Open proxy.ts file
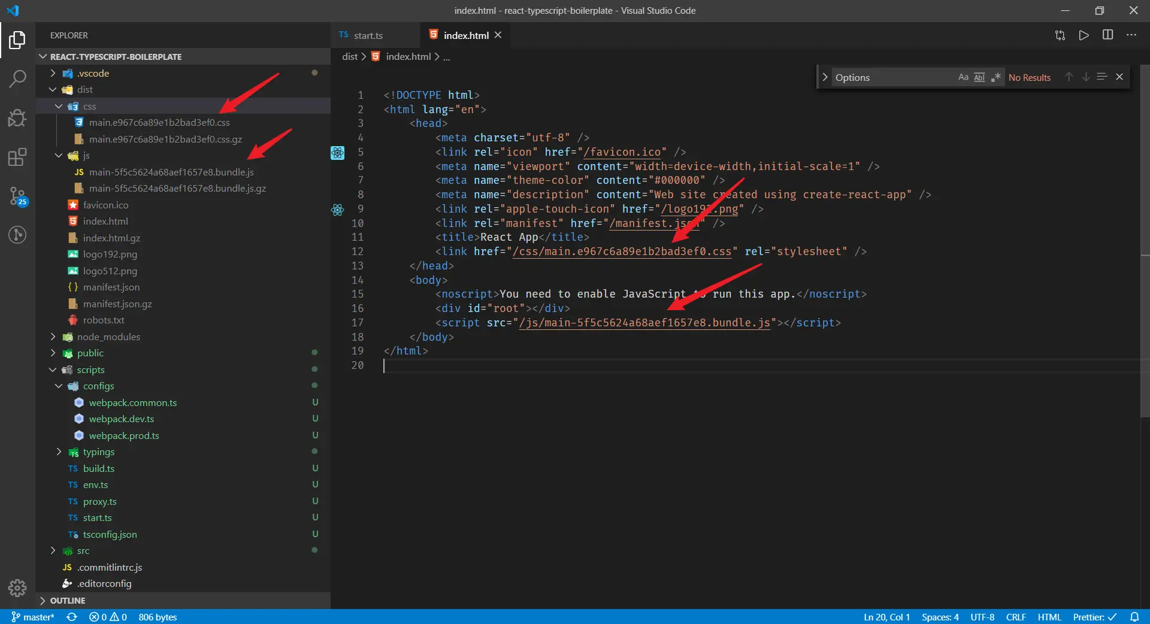This screenshot has height=624, width=1150. (x=100, y=502)
